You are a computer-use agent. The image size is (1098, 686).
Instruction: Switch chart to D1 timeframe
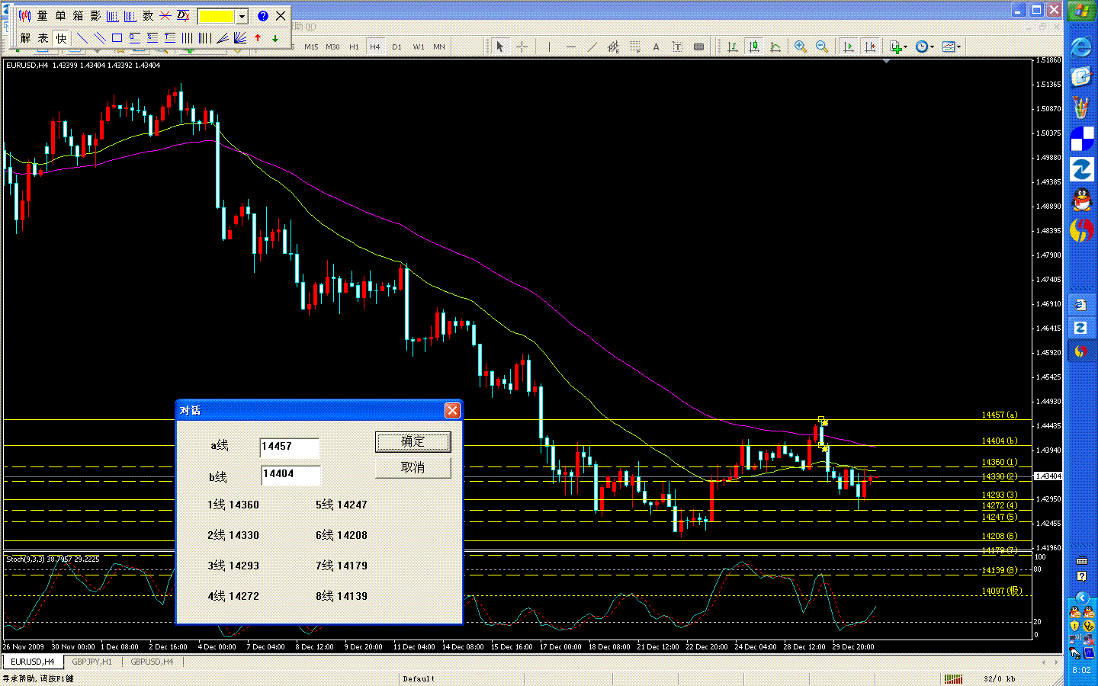[396, 46]
